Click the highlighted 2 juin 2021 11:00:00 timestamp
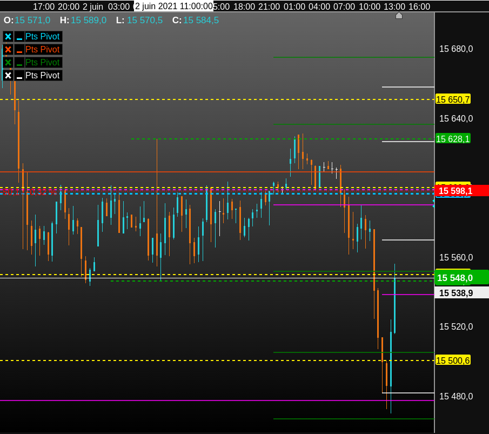 [173, 6]
